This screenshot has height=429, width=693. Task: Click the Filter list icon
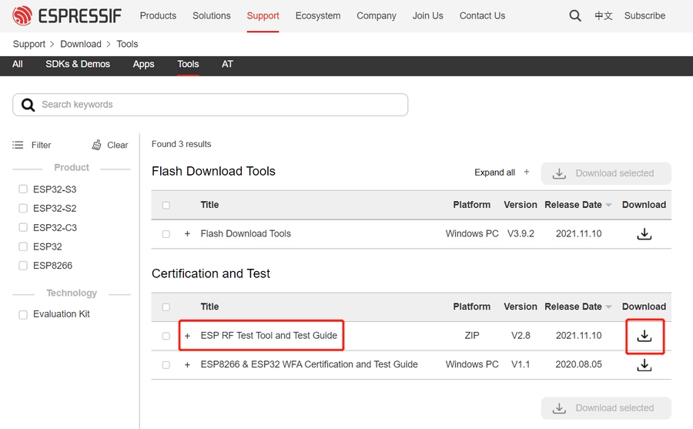18,145
